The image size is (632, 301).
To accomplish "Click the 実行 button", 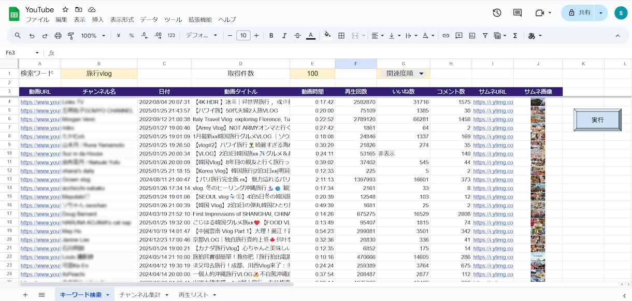I will pyautogui.click(x=597, y=120).
